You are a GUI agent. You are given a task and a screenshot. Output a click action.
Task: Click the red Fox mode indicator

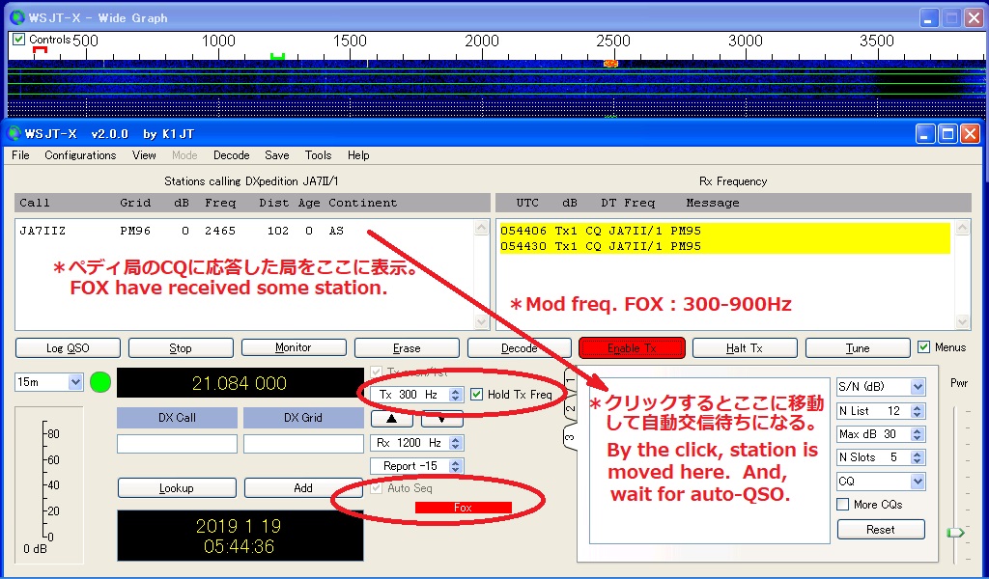(463, 508)
